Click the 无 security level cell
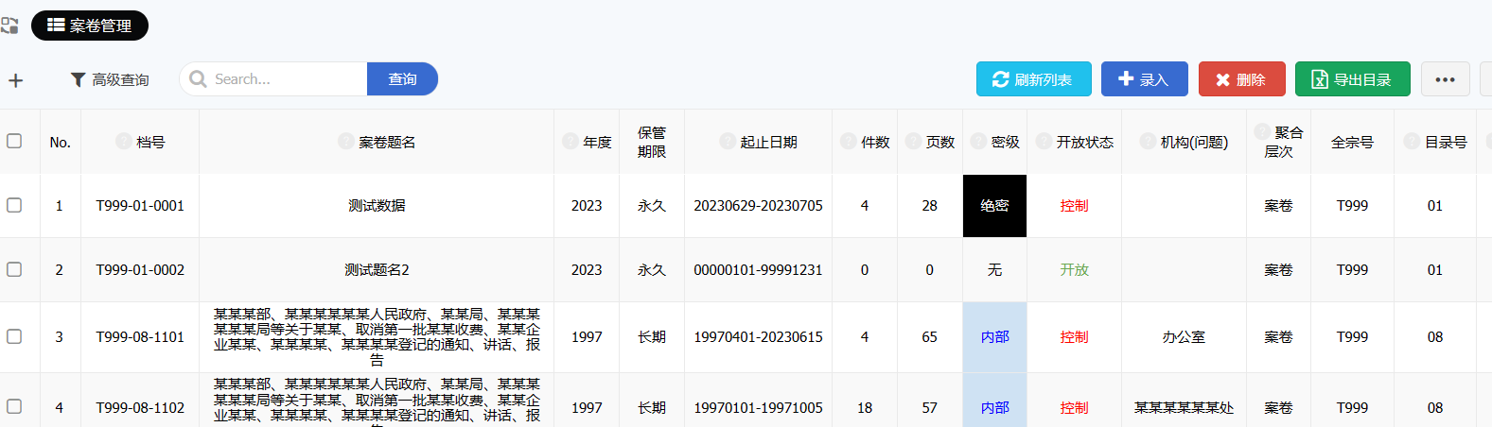 click(994, 269)
